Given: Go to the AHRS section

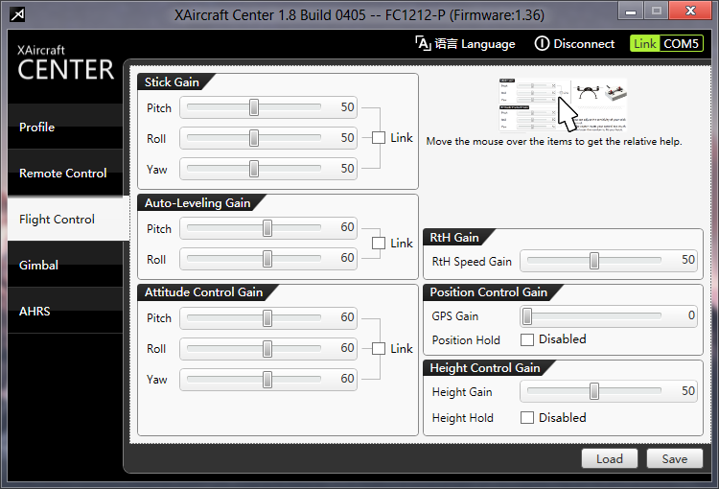Looking at the screenshot, I should click(65, 311).
